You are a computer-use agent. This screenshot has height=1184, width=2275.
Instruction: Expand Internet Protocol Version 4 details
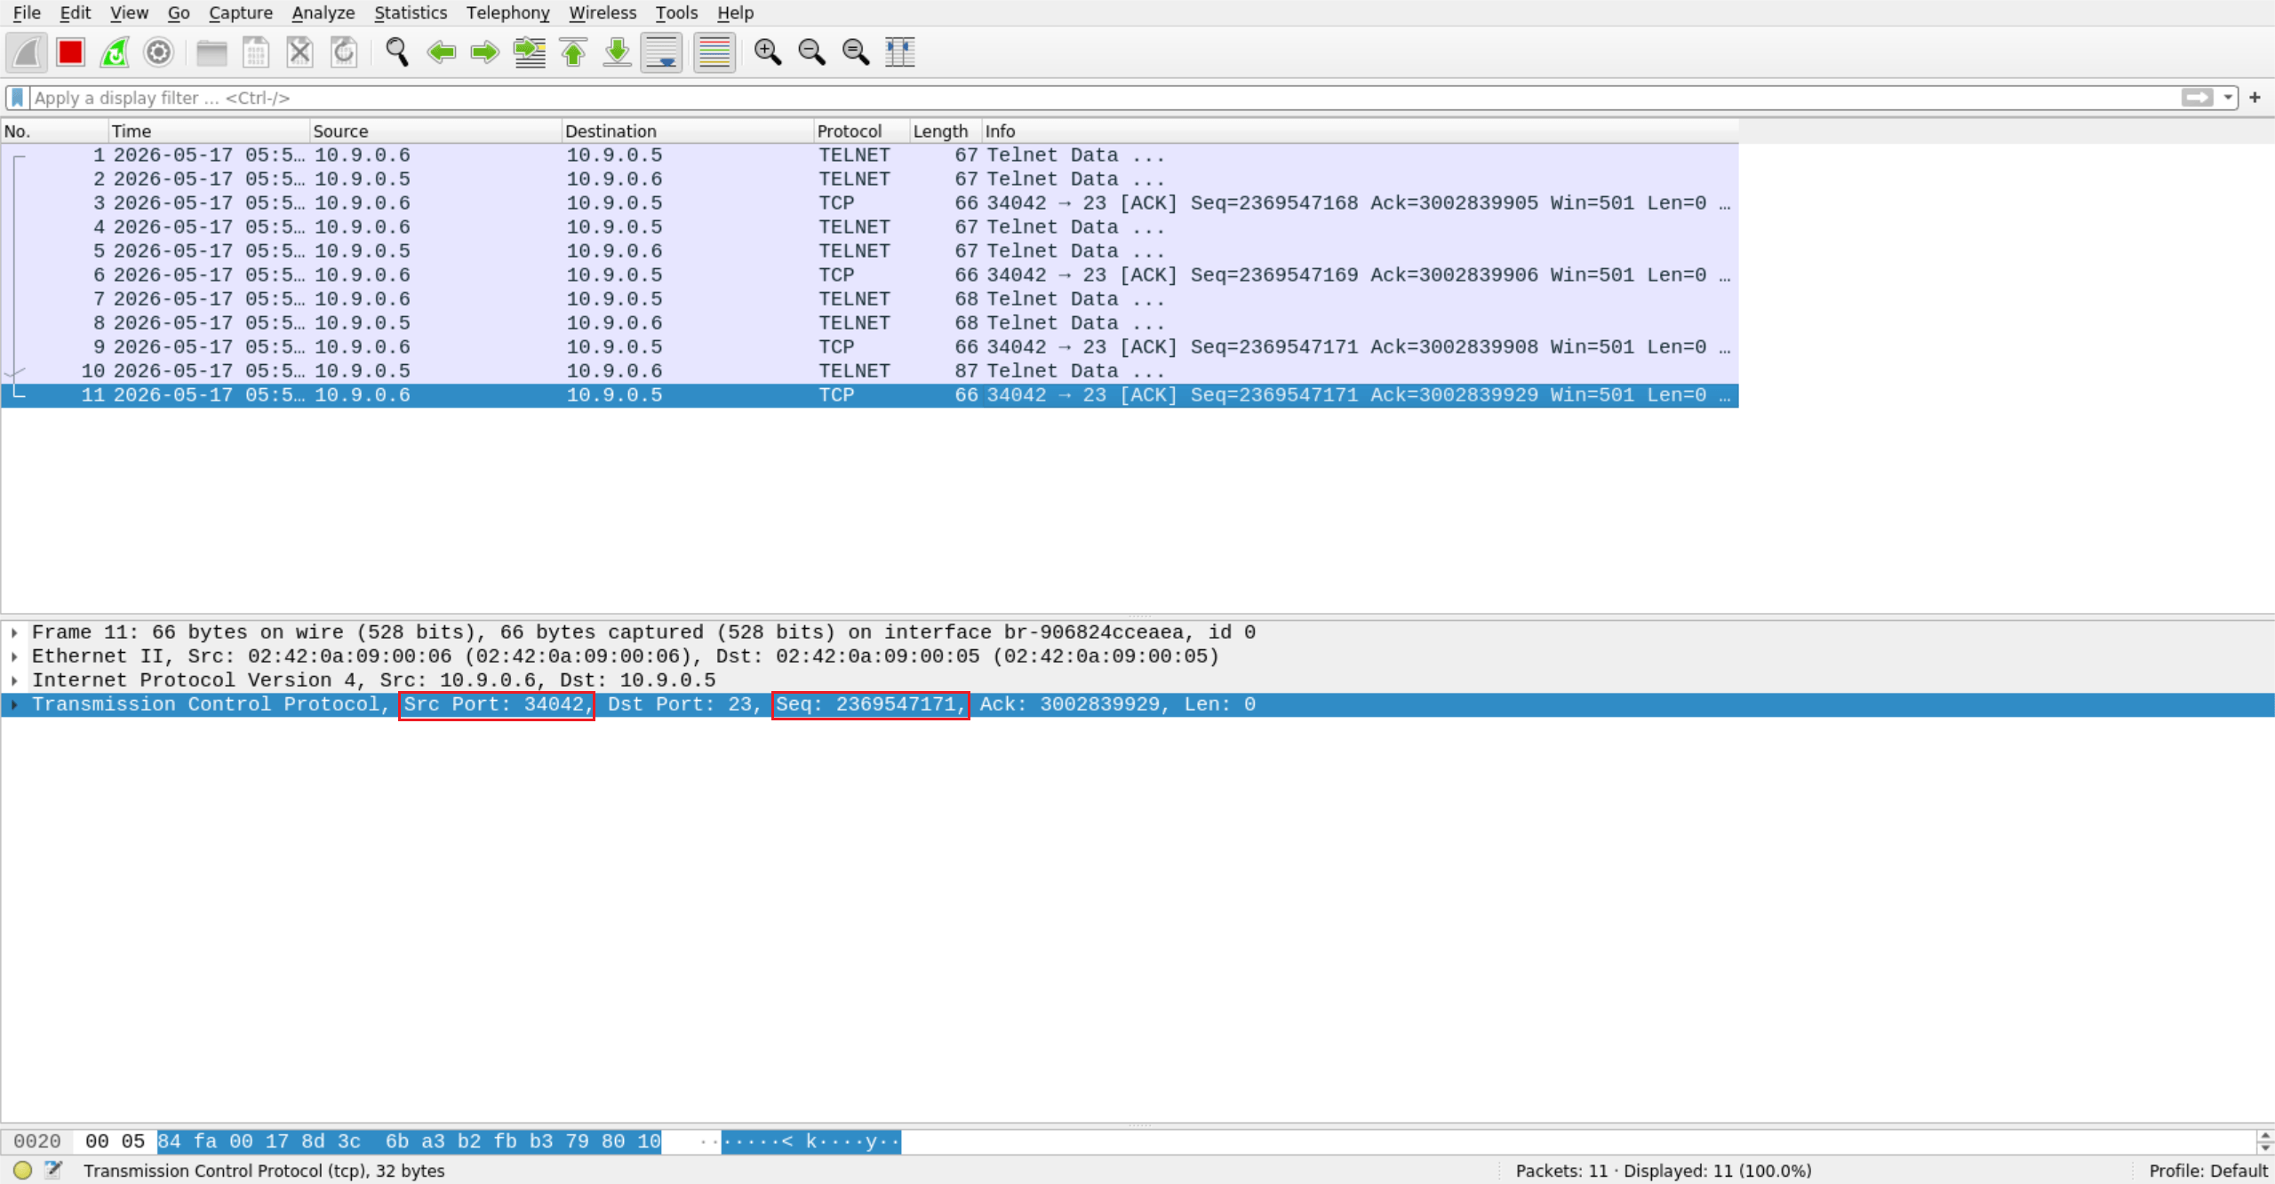[x=14, y=680]
